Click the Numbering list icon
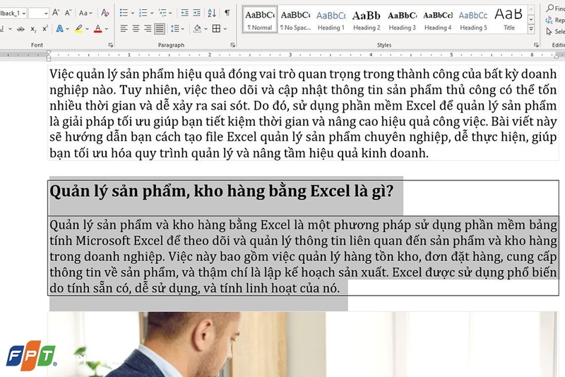This screenshot has width=565, height=377. pos(143,13)
